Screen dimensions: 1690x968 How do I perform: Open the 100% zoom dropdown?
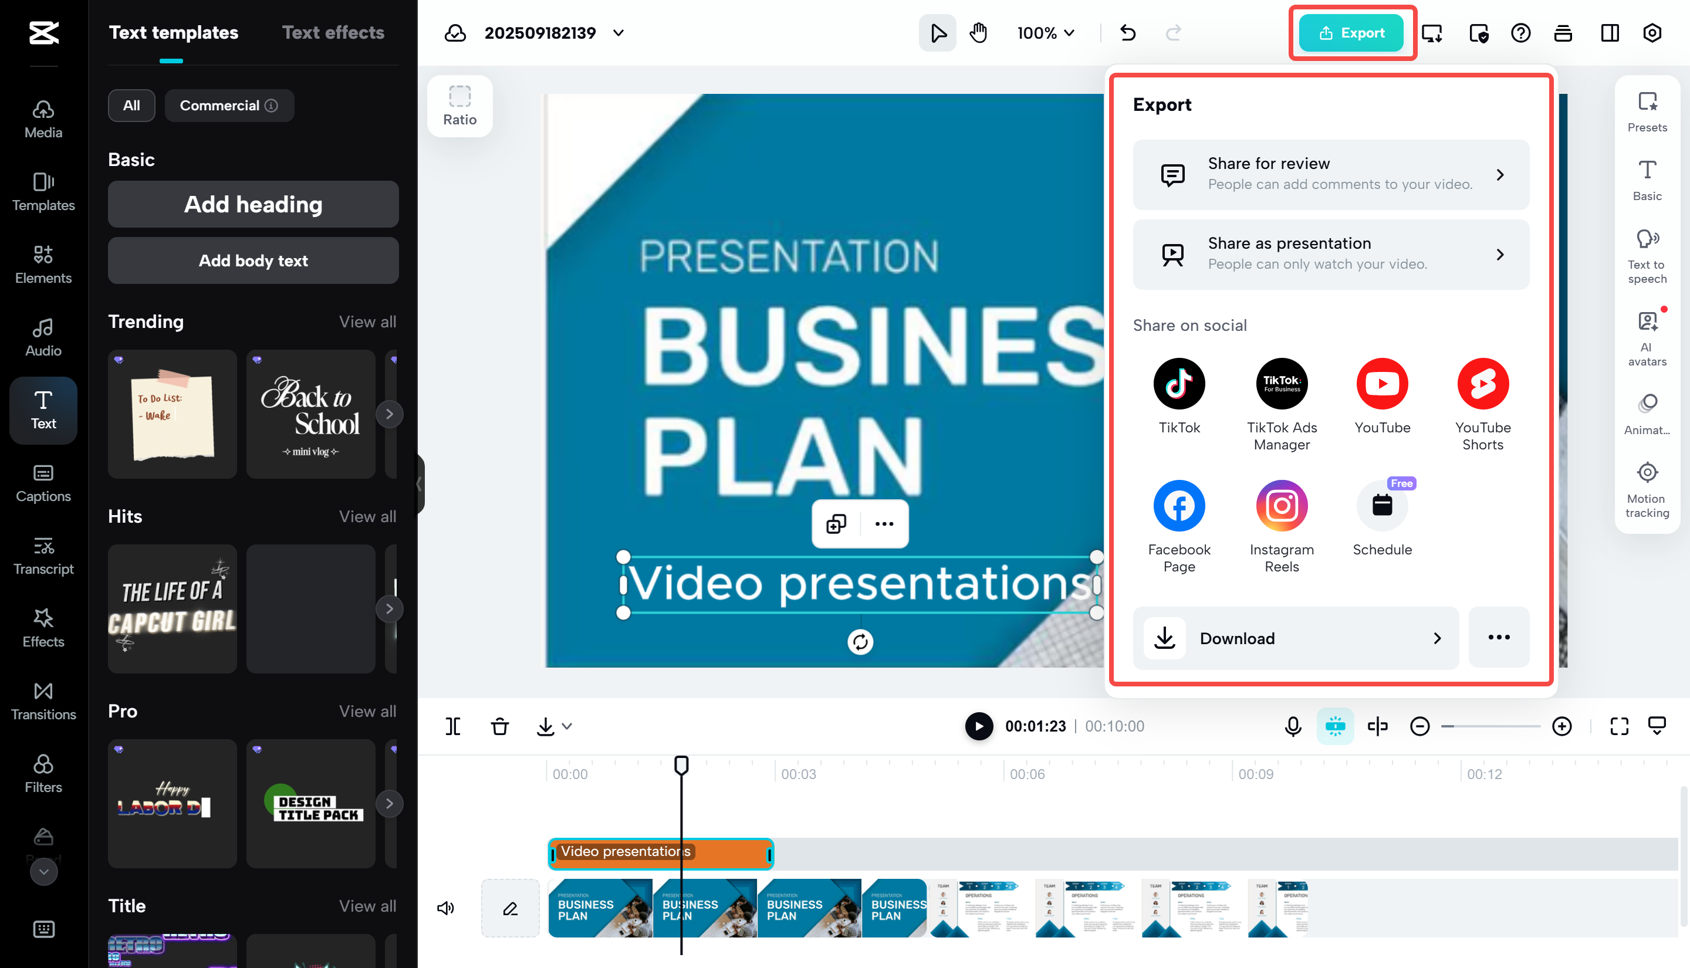[1045, 33]
